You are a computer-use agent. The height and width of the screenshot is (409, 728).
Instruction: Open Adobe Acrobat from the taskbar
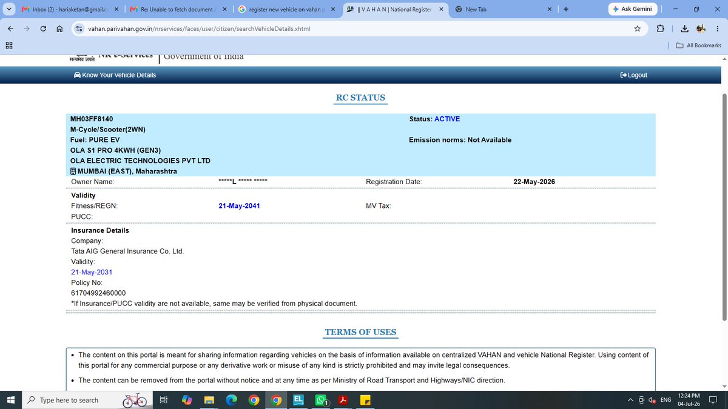click(343, 401)
